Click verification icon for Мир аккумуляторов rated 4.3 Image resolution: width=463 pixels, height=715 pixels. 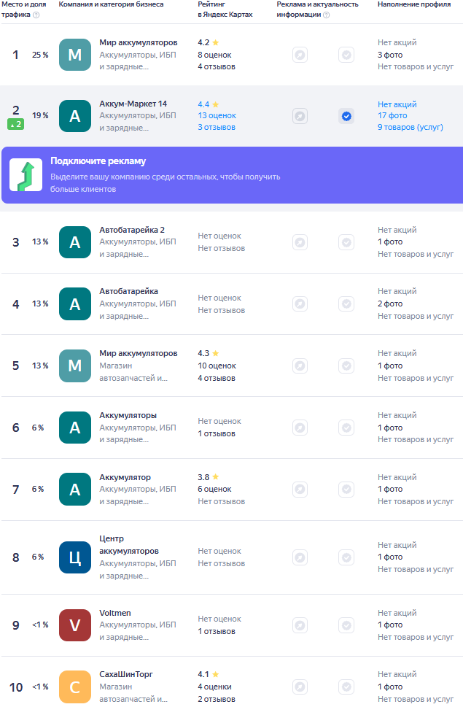pos(346,366)
